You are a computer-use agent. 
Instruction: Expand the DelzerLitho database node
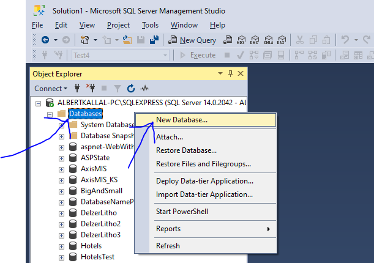point(62,213)
